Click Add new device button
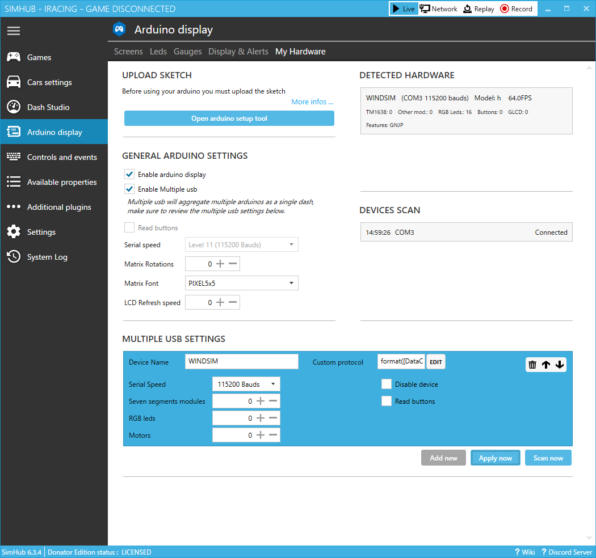 point(443,458)
